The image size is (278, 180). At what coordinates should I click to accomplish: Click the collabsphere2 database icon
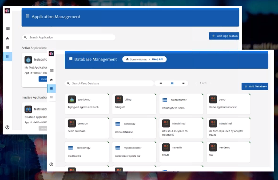point(165,100)
